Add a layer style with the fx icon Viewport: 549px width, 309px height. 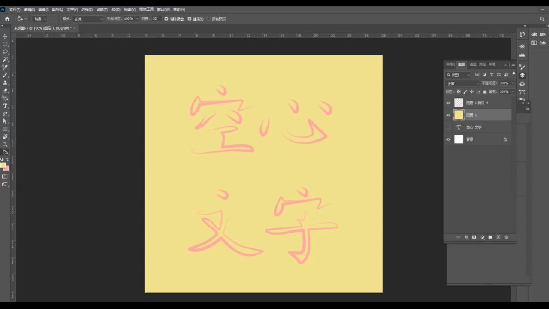[x=466, y=237]
